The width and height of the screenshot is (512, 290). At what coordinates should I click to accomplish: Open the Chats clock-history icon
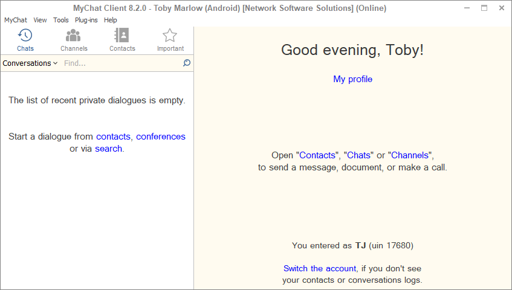point(25,36)
